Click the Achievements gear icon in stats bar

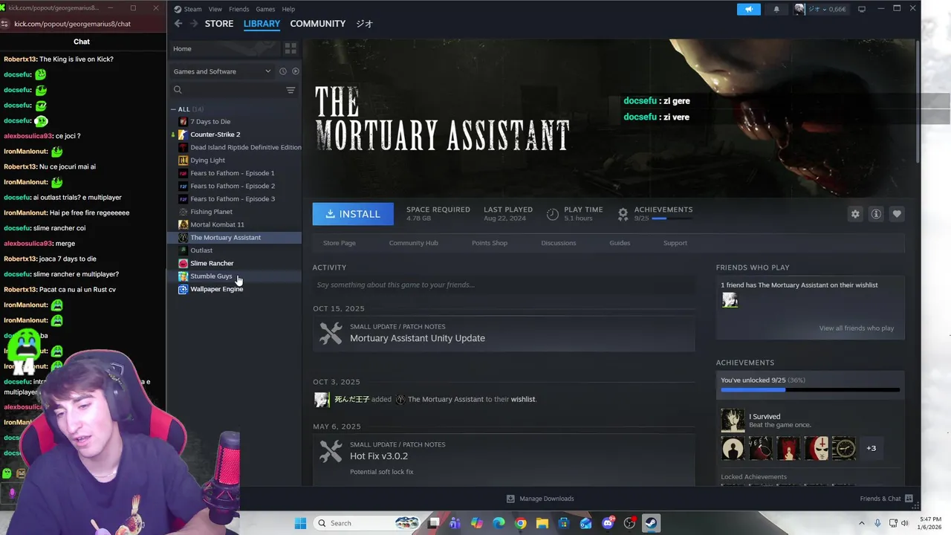(623, 214)
